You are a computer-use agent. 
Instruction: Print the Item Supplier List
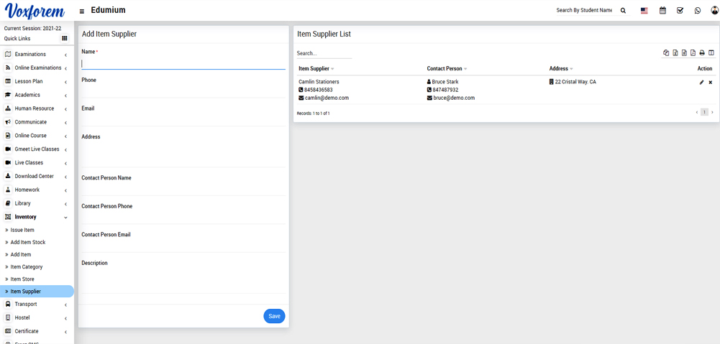click(702, 53)
